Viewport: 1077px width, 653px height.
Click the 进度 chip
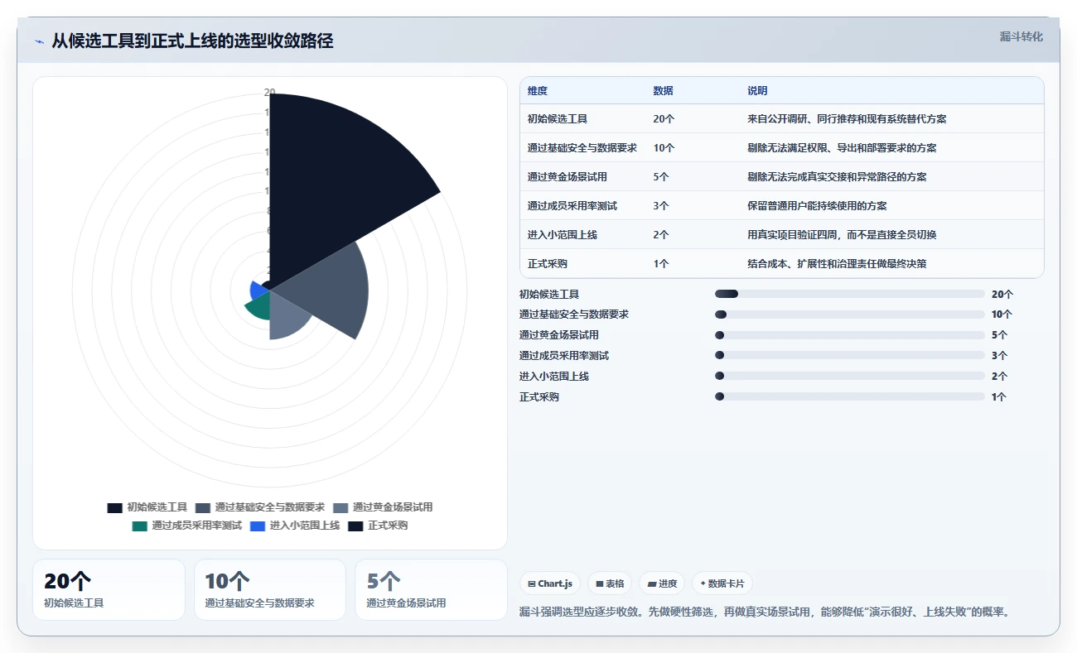pyautogui.click(x=662, y=583)
